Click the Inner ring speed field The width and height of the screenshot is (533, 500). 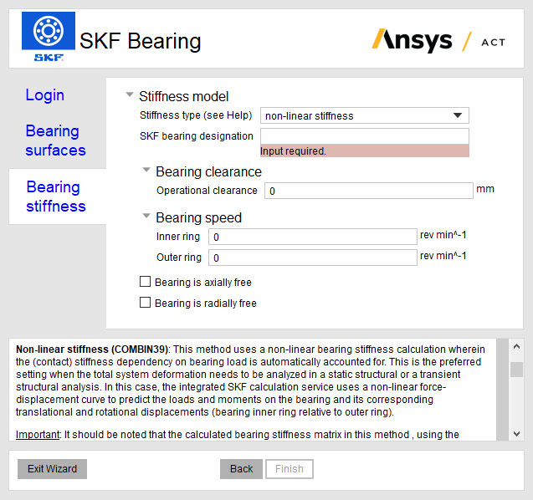coord(312,237)
